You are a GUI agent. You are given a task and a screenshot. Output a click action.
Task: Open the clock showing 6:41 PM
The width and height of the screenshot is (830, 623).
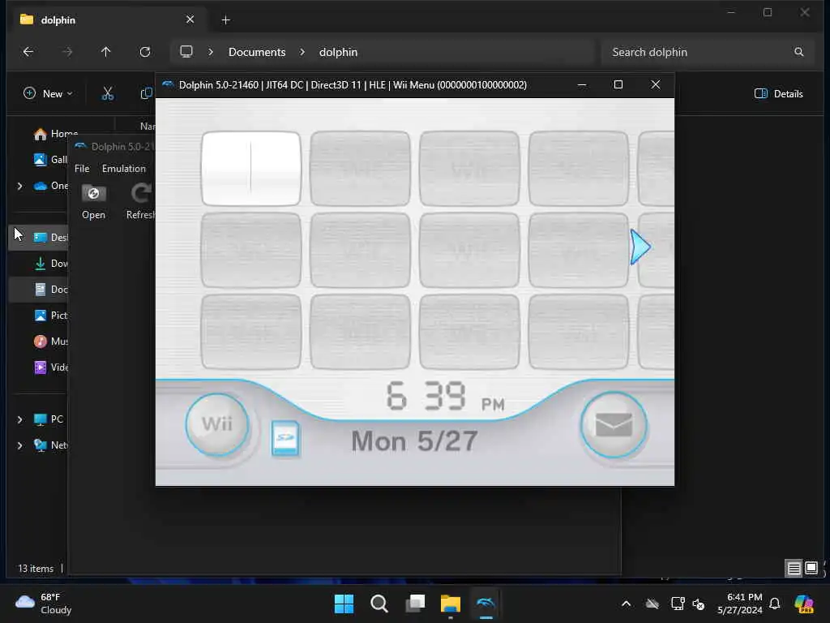click(x=740, y=604)
